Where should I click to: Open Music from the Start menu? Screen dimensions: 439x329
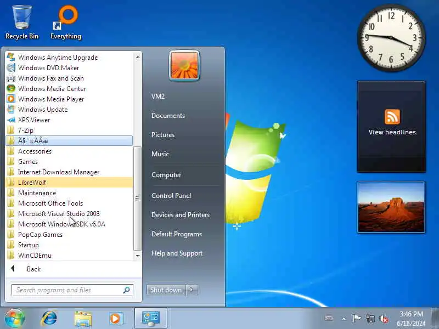tap(160, 154)
